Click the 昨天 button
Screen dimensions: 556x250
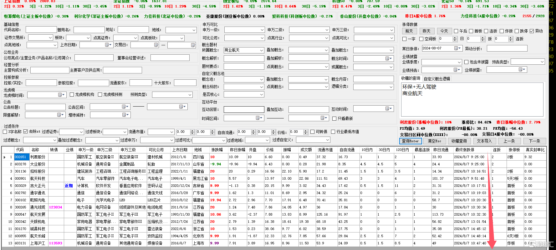click(426, 31)
